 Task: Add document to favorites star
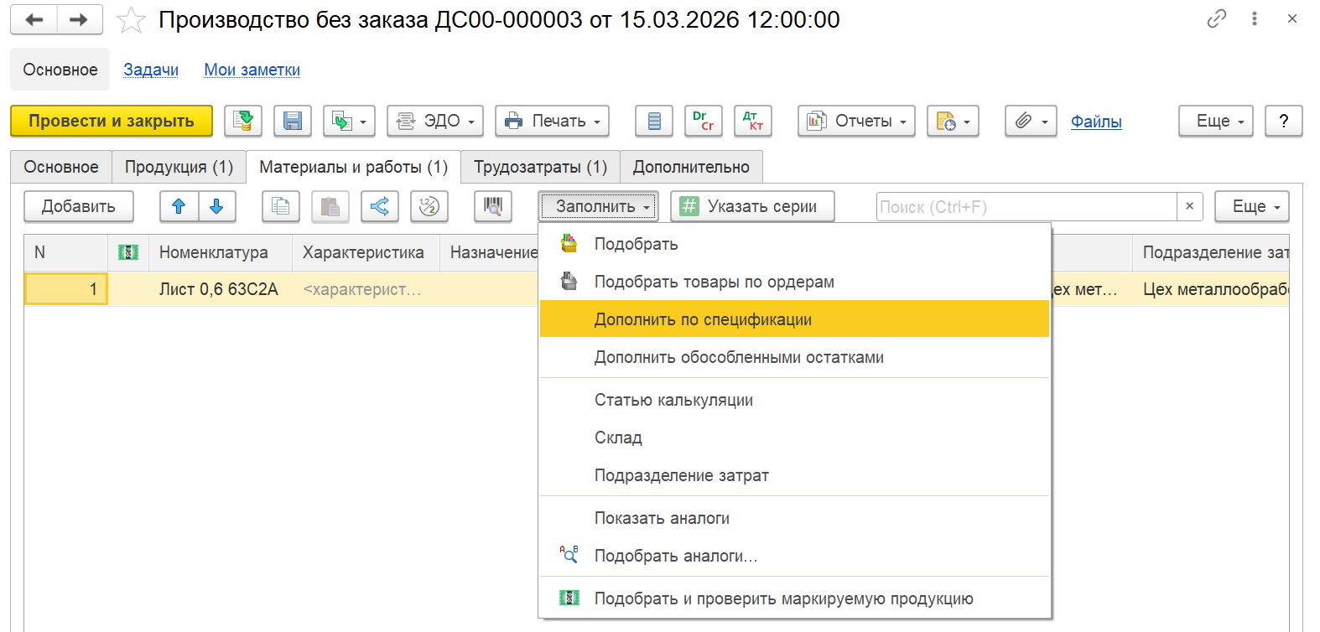coord(131,20)
